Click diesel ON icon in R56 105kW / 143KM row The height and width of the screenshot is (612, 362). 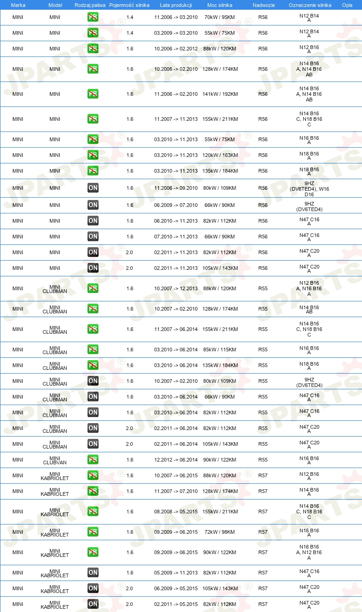93,268
